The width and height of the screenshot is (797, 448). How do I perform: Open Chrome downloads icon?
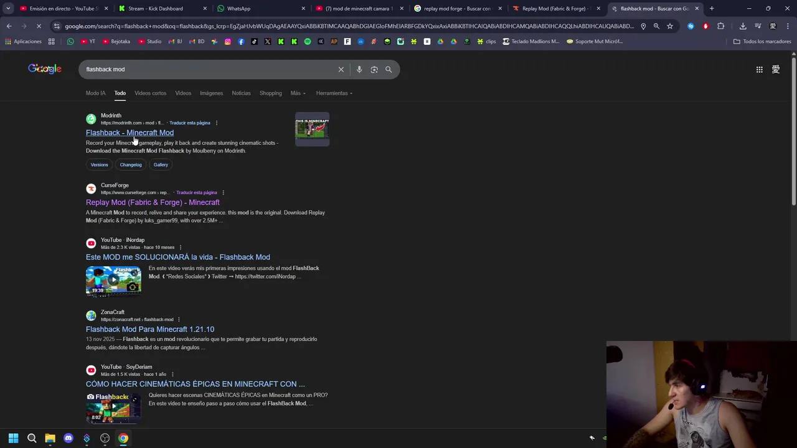(743, 26)
